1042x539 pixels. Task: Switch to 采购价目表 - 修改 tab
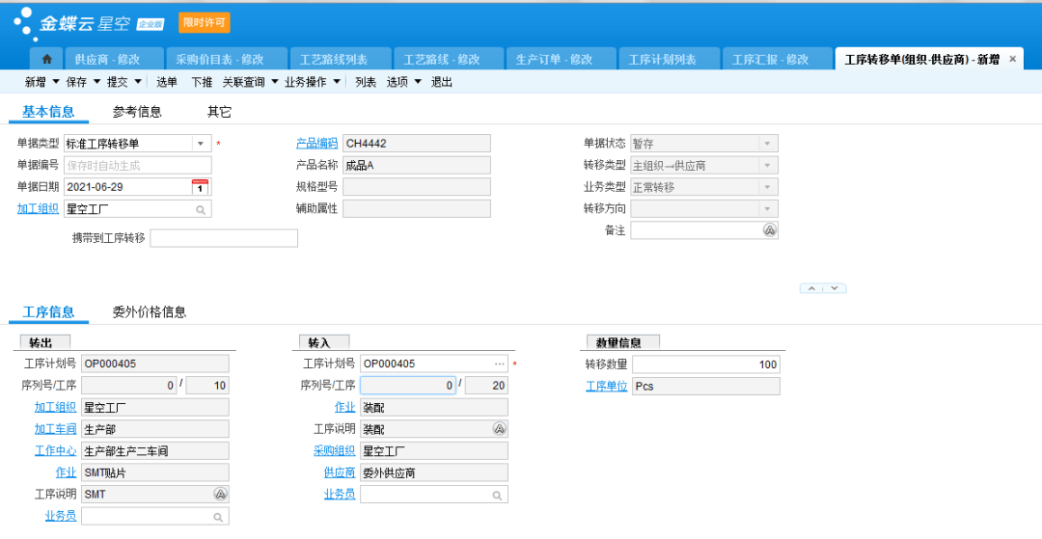point(226,59)
